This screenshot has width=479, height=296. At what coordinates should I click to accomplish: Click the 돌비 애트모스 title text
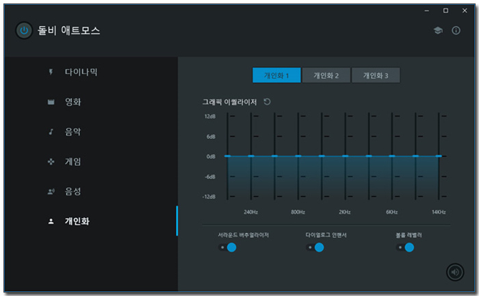coord(68,30)
